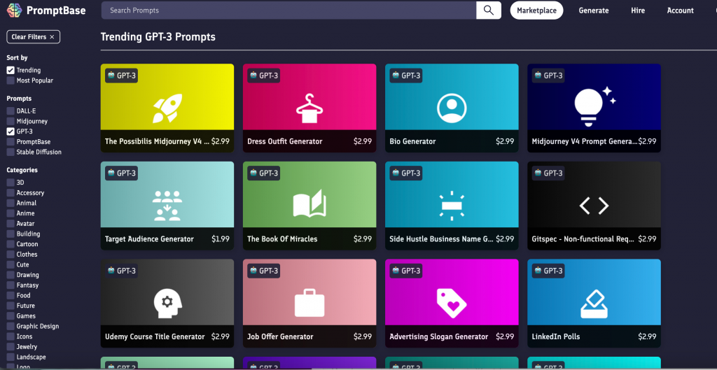Click the GPT-3 badge on Target Audience Generator card

[122, 173]
